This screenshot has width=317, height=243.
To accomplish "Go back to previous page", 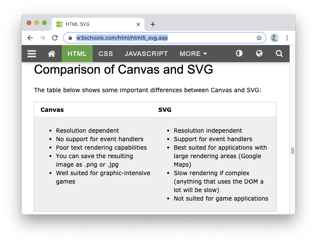I will pos(30,38).
